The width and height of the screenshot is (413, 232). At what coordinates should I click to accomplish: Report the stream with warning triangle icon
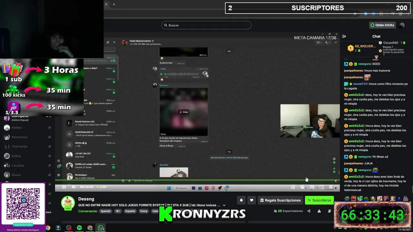point(319,211)
